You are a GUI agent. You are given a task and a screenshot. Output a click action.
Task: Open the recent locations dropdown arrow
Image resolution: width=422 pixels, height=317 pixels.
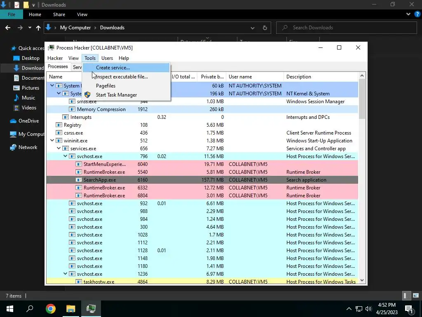(x=30, y=28)
